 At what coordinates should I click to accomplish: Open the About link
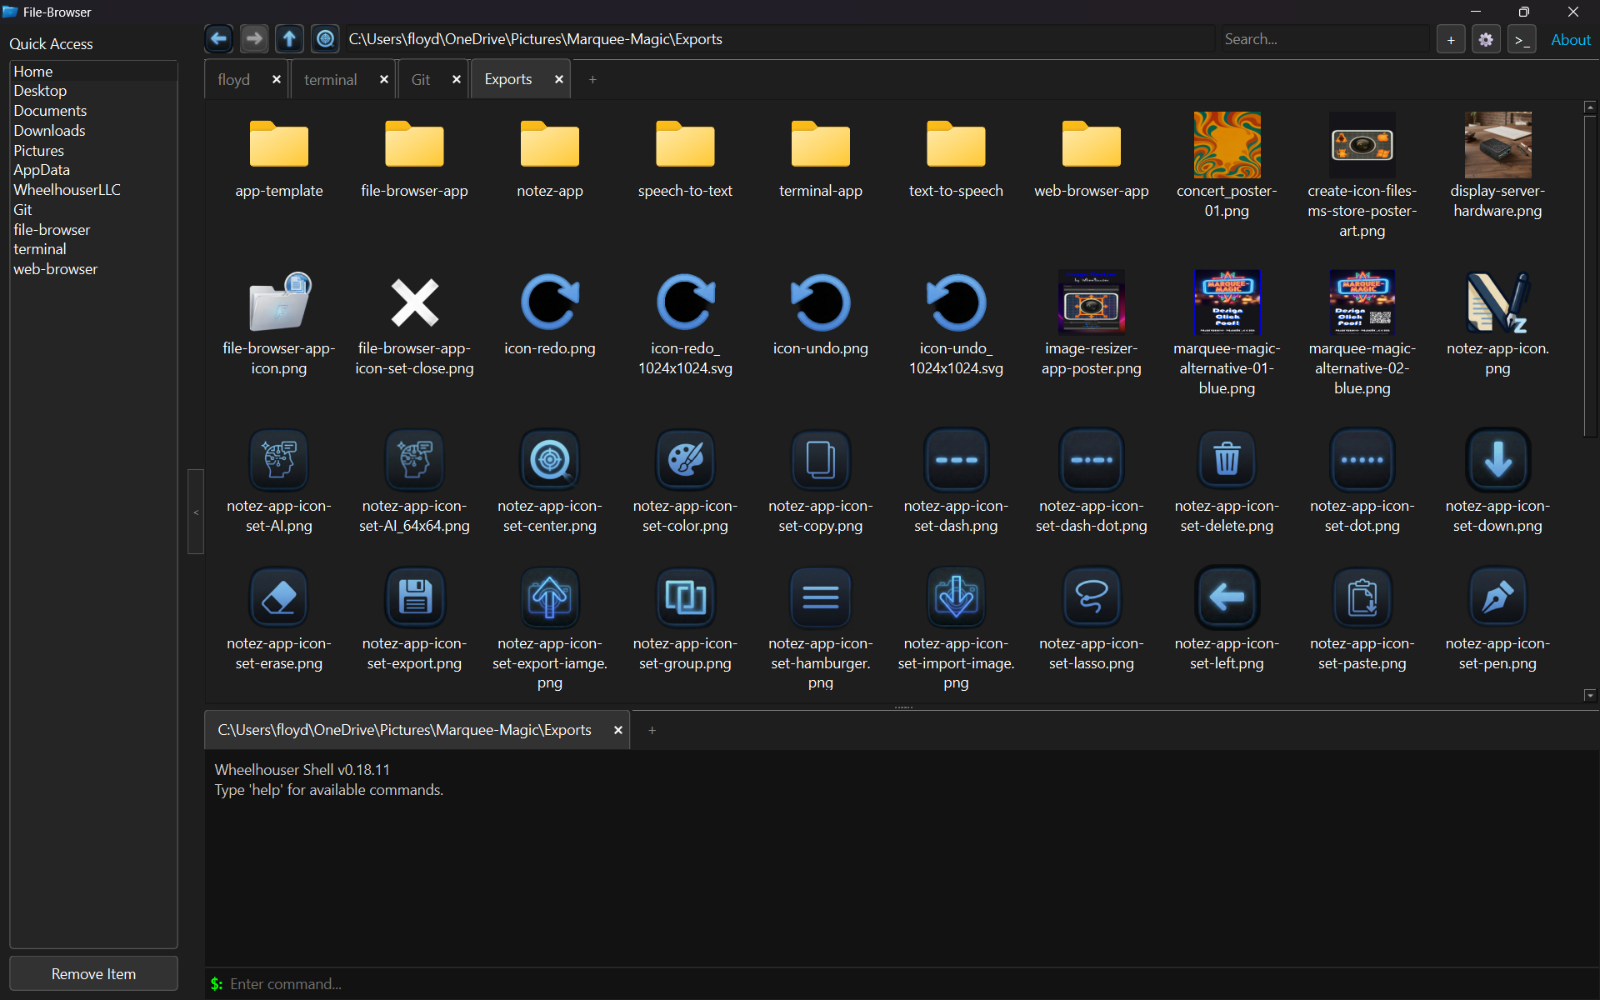1571,39
